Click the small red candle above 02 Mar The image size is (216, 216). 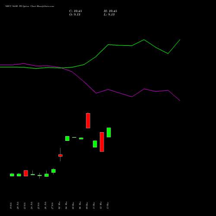click(60, 156)
